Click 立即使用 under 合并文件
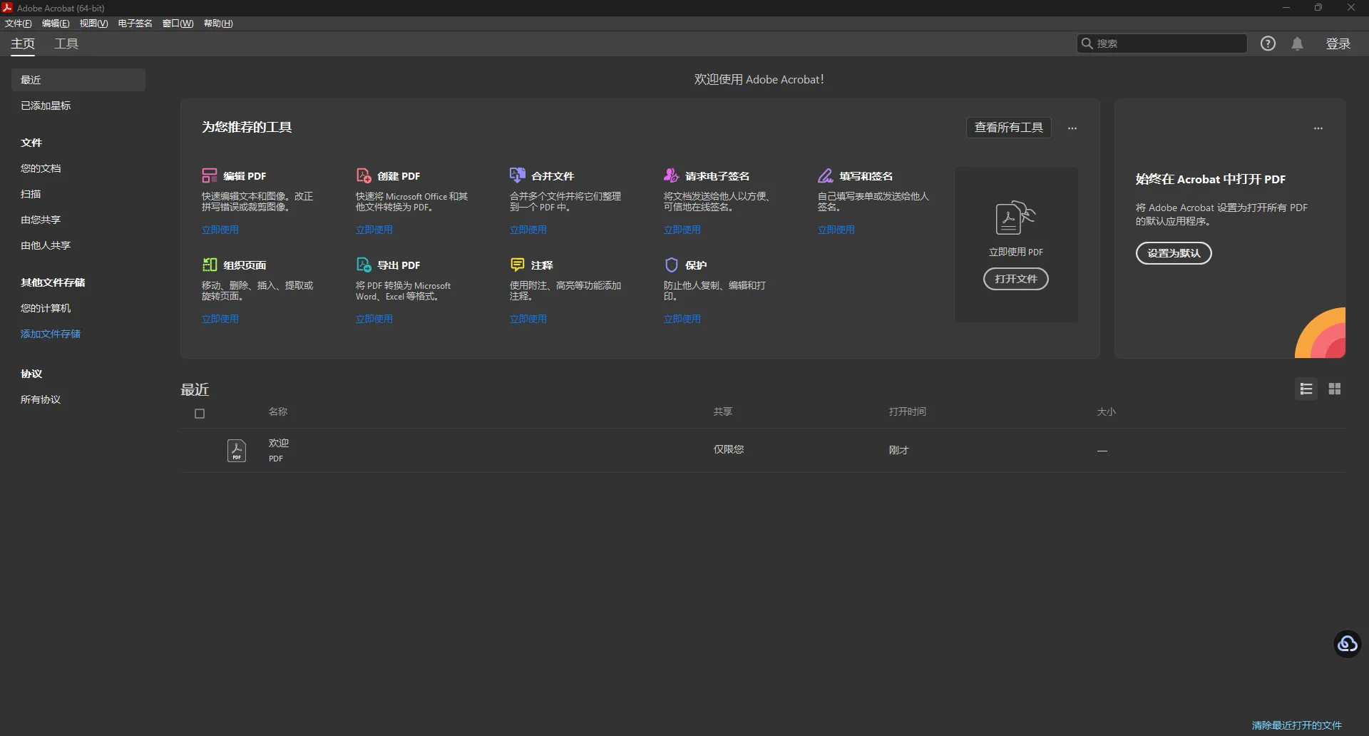Viewport: 1369px width, 736px height. click(x=528, y=230)
